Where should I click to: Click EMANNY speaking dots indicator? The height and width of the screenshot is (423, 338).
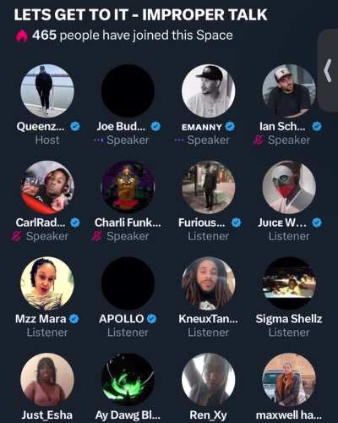pyautogui.click(x=179, y=140)
